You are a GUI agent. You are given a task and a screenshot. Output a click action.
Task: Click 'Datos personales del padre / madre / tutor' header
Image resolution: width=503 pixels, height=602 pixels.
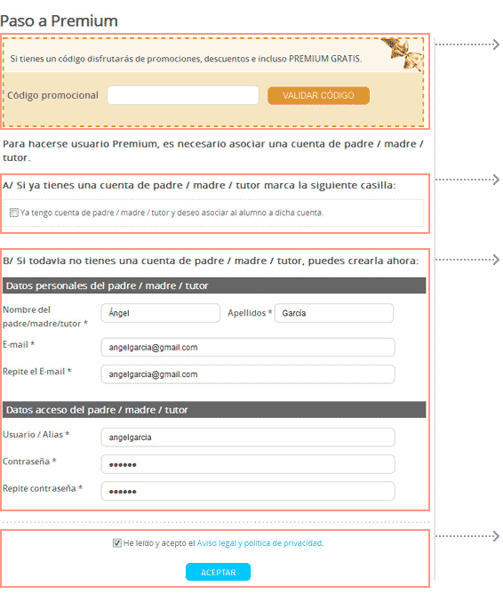click(x=214, y=285)
